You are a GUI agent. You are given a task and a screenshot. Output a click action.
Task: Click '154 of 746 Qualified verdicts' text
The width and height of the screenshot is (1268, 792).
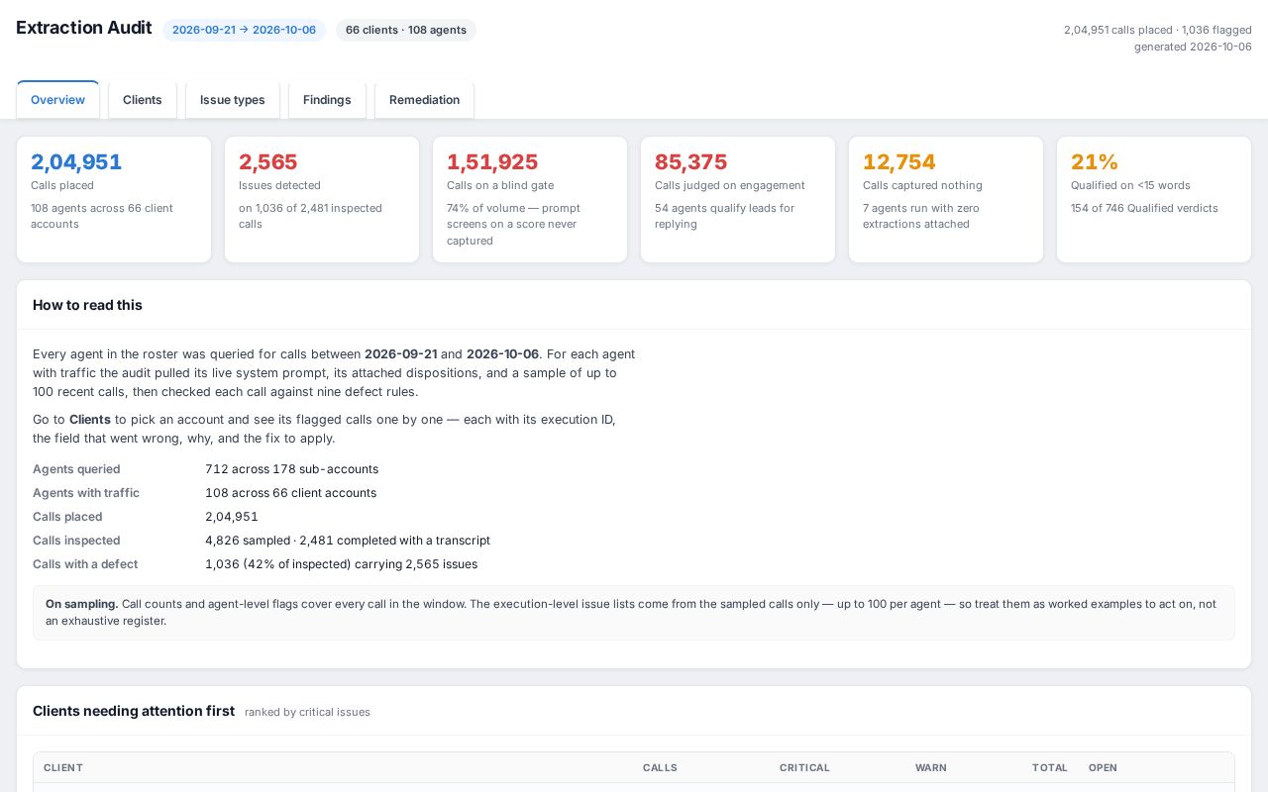pyautogui.click(x=1144, y=208)
